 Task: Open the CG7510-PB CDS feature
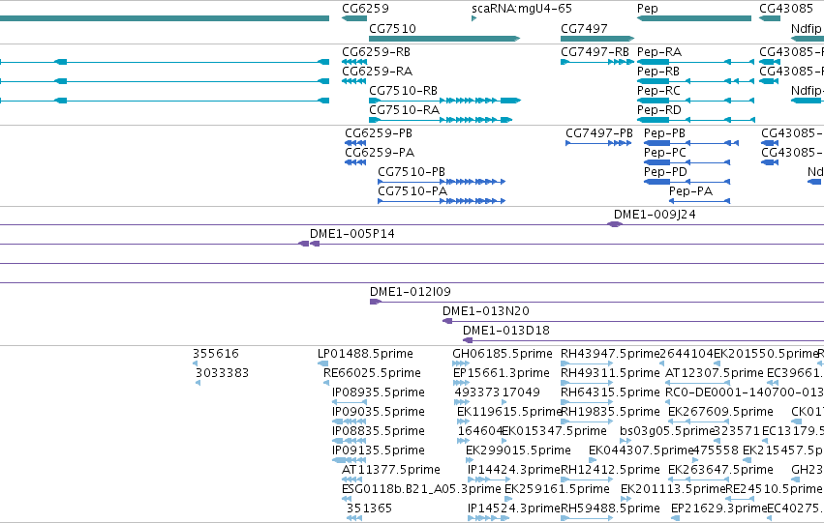[442, 182]
